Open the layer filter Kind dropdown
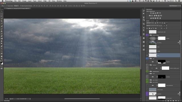182x102 pixels. (150, 23)
